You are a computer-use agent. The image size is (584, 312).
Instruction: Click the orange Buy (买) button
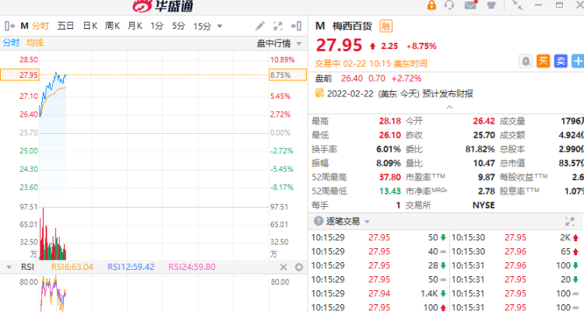click(x=543, y=61)
